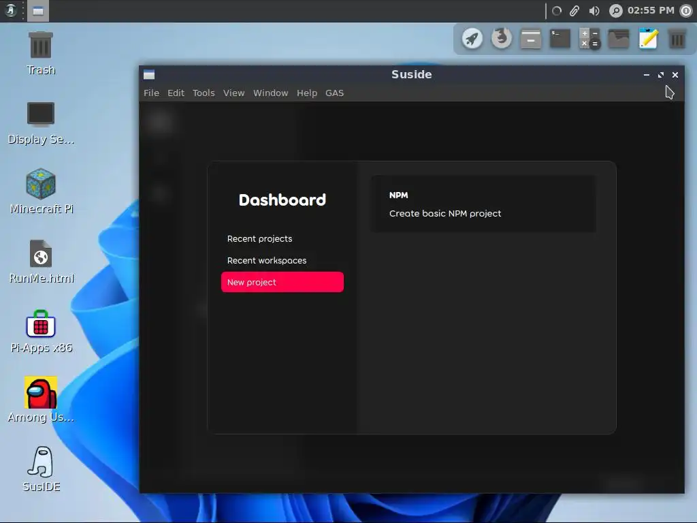Maximize the Suside window

coord(660,75)
